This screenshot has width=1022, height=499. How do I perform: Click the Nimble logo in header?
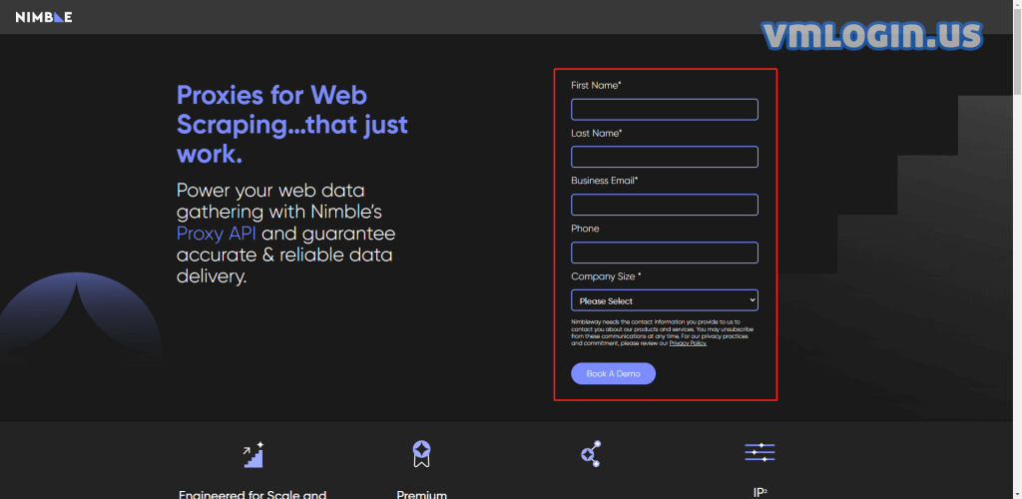[44, 17]
